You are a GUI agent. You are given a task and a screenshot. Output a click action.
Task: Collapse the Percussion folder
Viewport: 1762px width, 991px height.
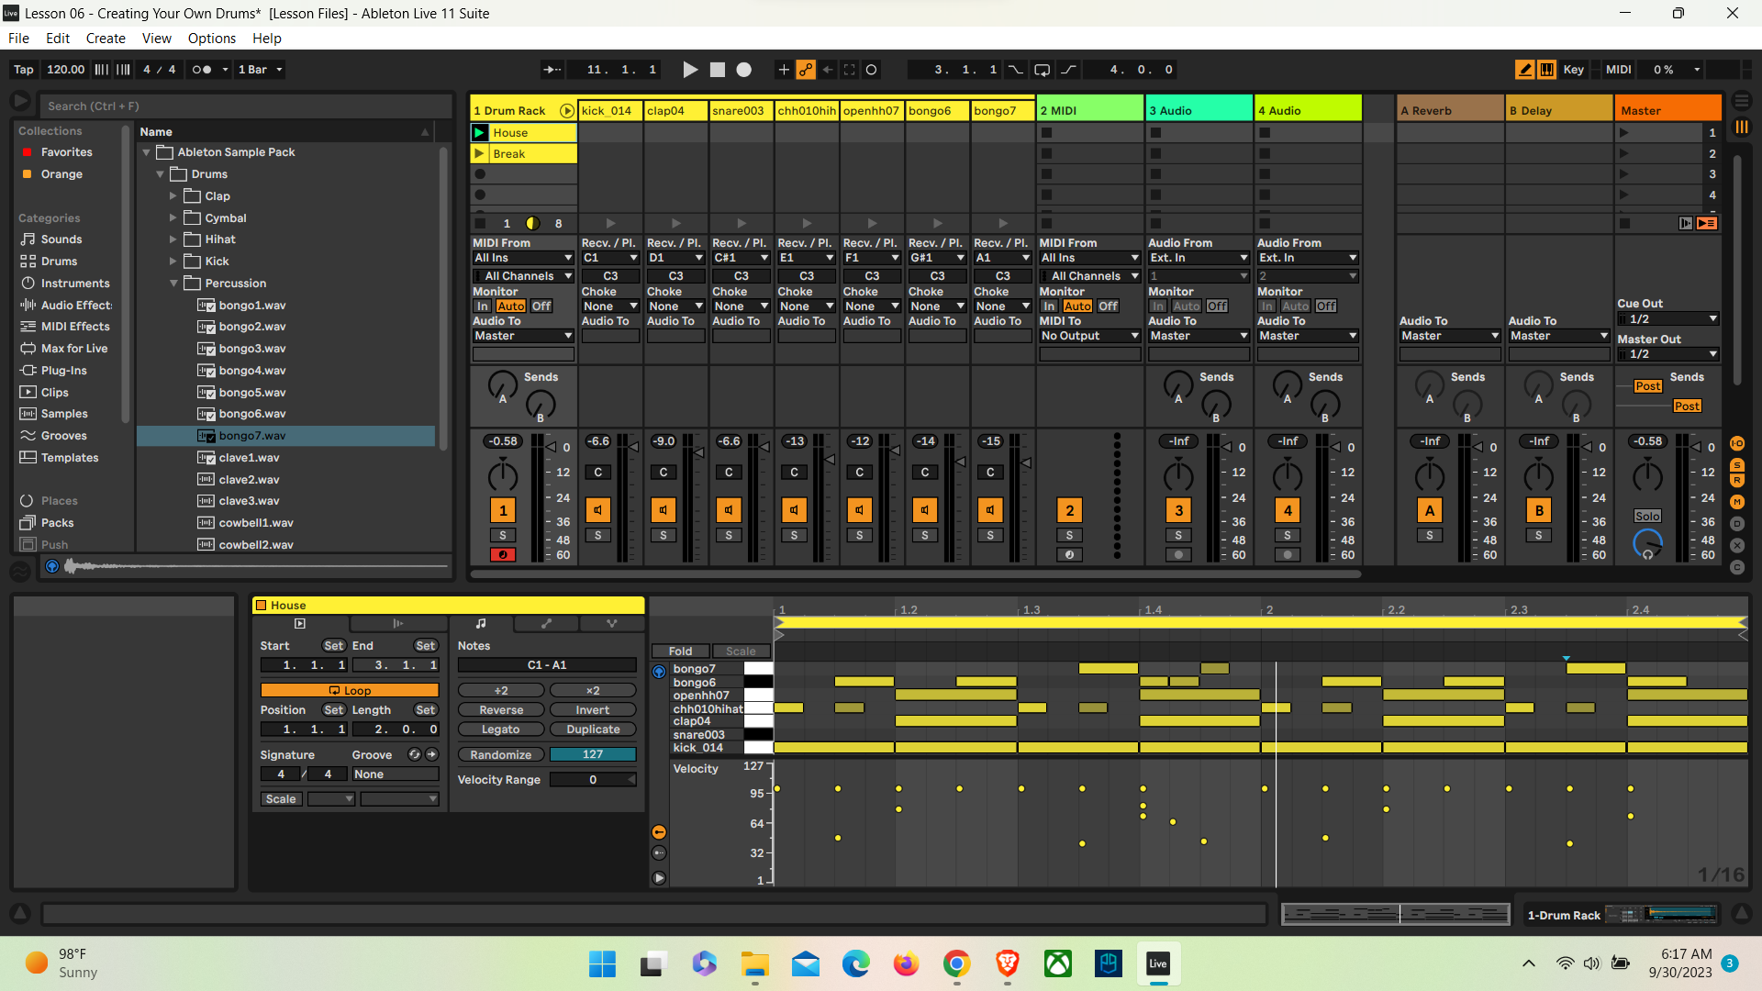click(x=173, y=284)
